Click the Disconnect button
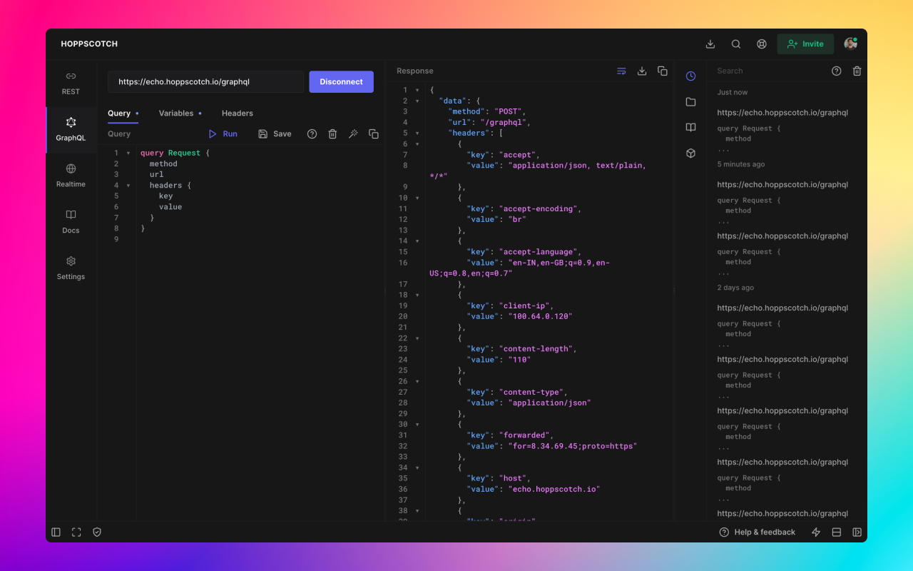This screenshot has width=913, height=571. point(341,81)
